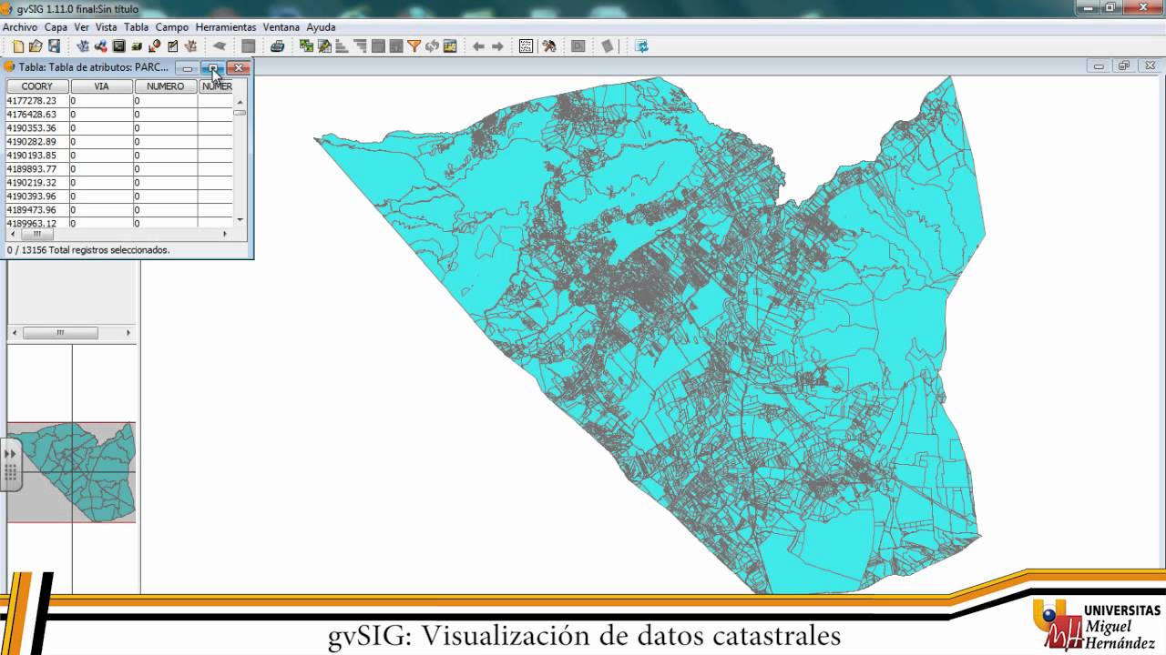Click the yellow table statistics icon
Image resolution: width=1166 pixels, height=655 pixels.
coord(449,46)
